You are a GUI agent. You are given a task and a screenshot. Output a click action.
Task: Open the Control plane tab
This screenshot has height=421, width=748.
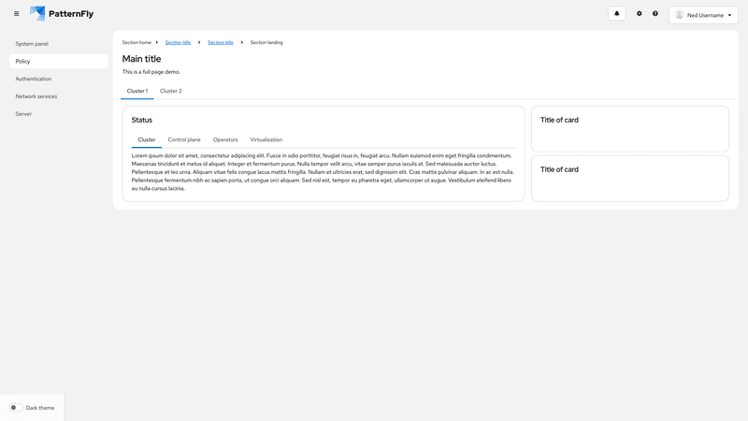click(184, 139)
